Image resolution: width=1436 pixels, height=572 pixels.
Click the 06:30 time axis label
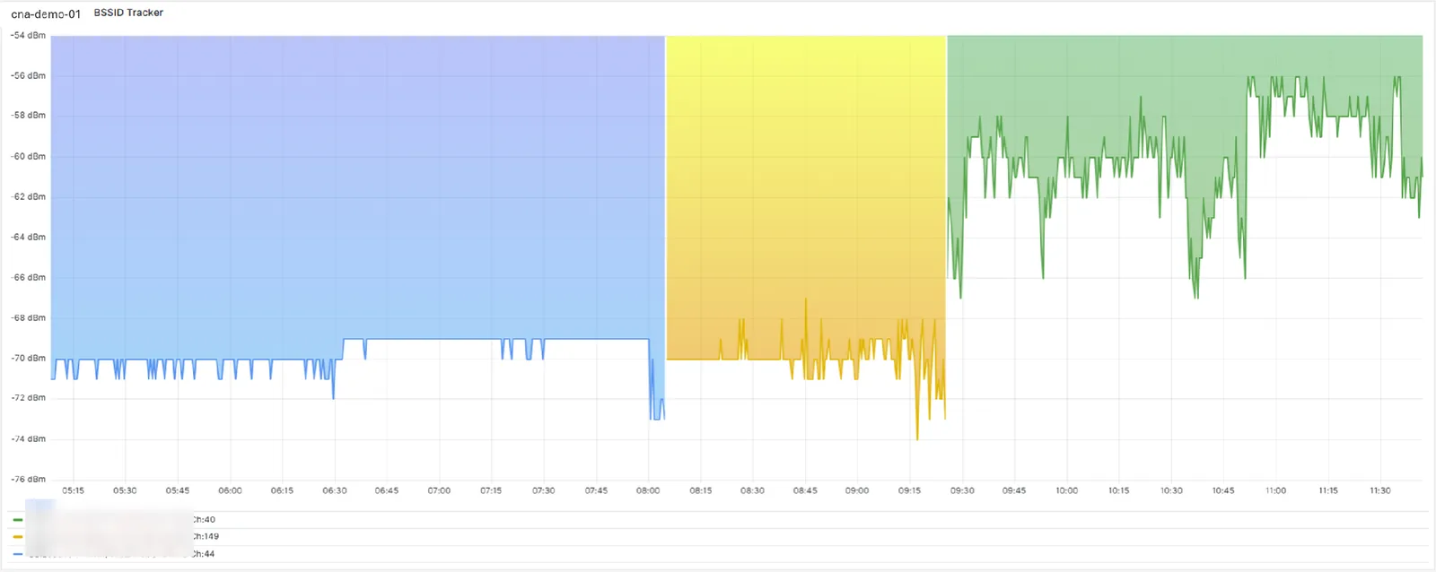[335, 490]
